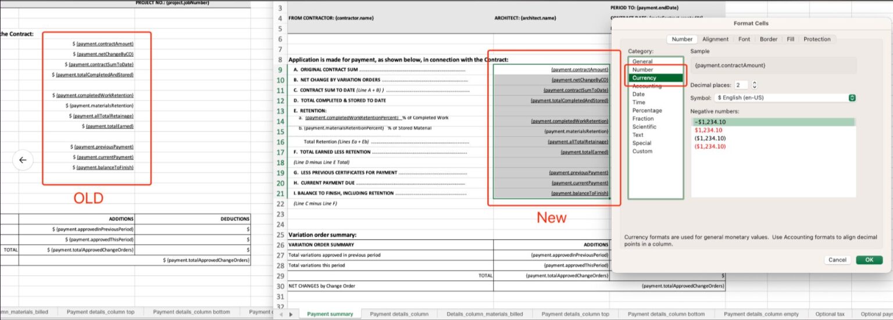Open the Symbol currency dropdown
Image resolution: width=893 pixels, height=320 pixels.
click(785, 98)
